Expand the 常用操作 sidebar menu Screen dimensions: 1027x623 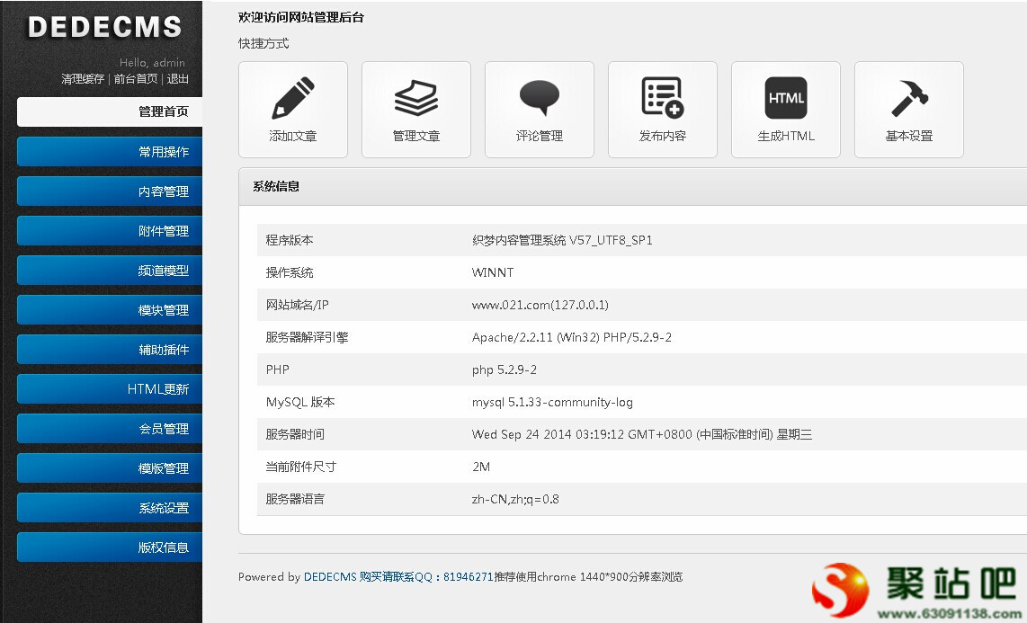(x=110, y=152)
